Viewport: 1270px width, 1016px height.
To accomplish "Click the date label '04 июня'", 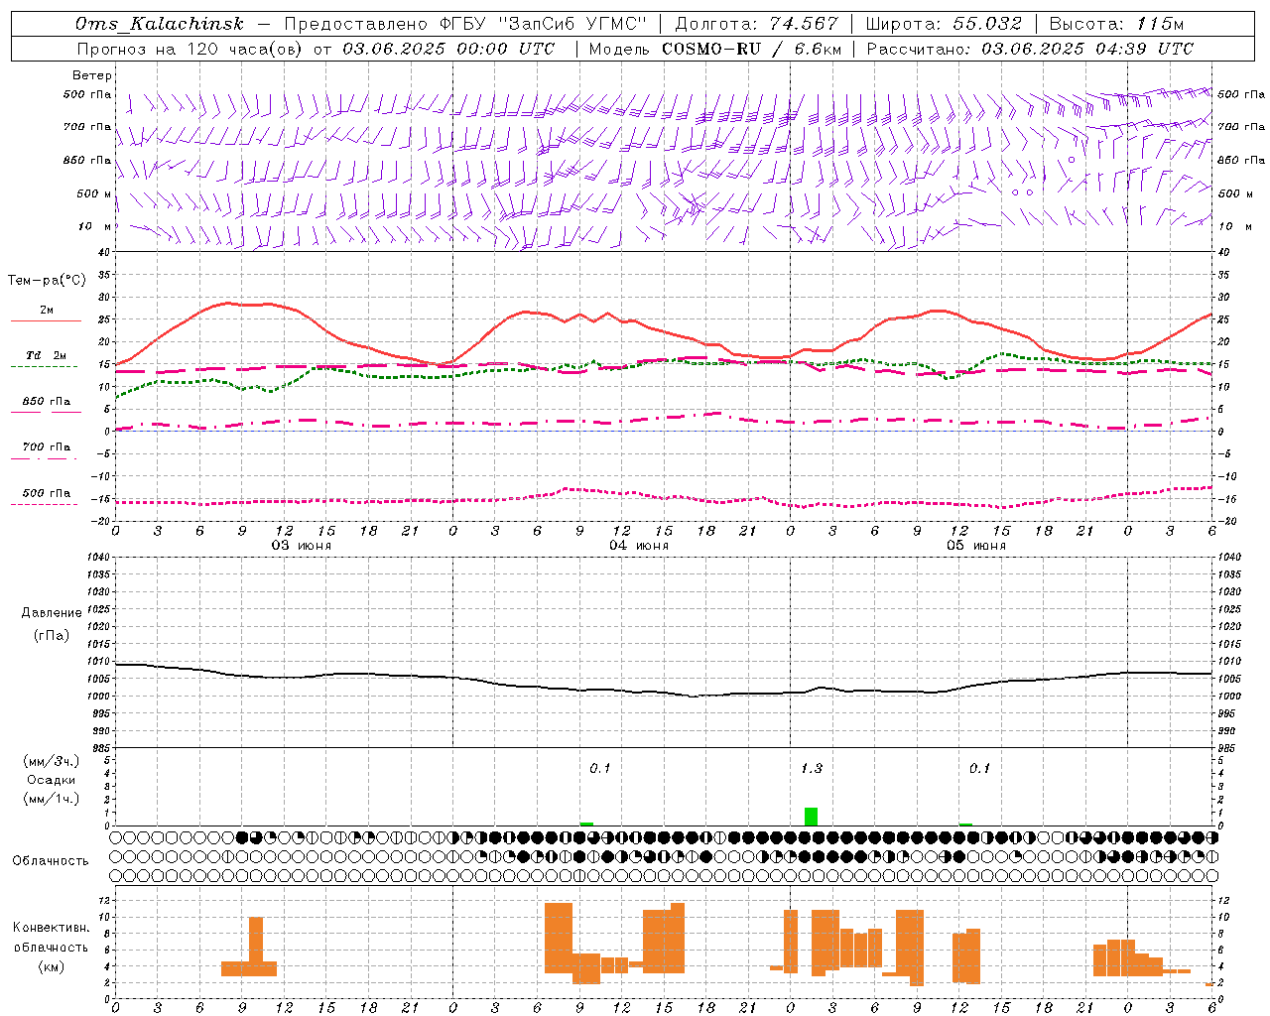I will point(639,546).
